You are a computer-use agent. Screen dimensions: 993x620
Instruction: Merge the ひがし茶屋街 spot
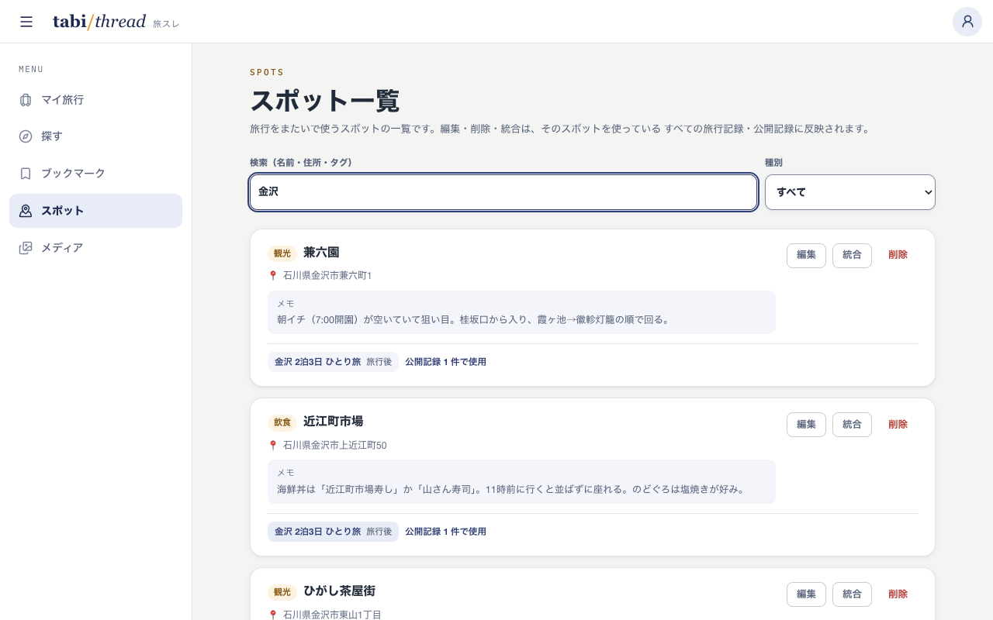[x=852, y=594]
